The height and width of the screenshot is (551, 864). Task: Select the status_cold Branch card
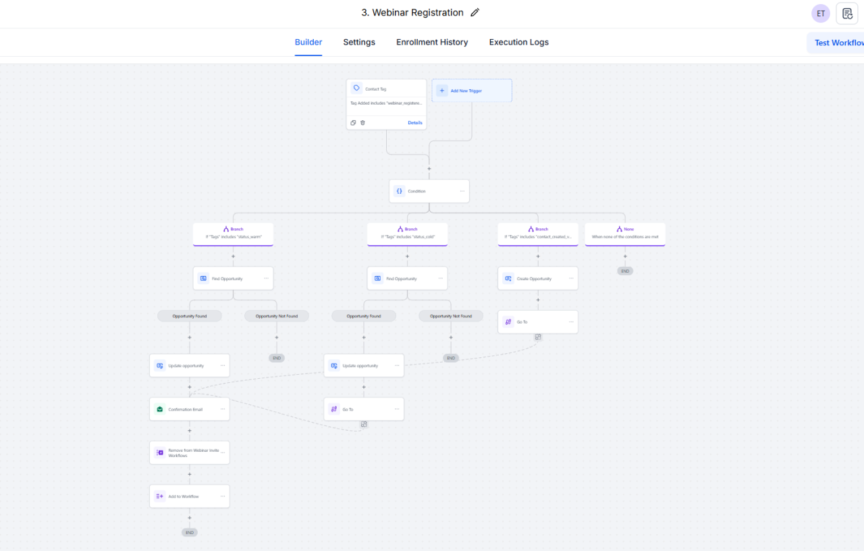click(407, 234)
